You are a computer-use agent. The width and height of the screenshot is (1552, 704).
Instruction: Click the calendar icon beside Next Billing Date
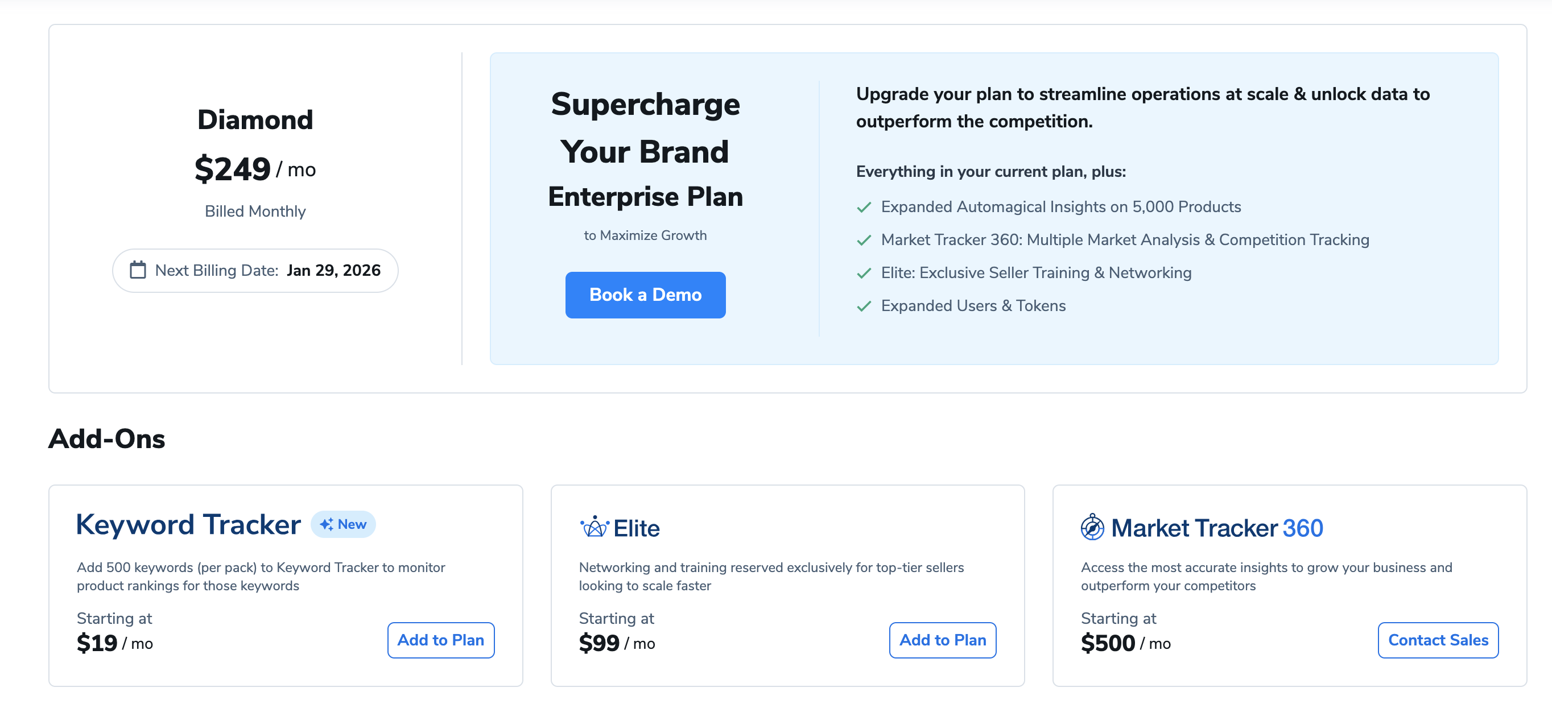point(138,271)
